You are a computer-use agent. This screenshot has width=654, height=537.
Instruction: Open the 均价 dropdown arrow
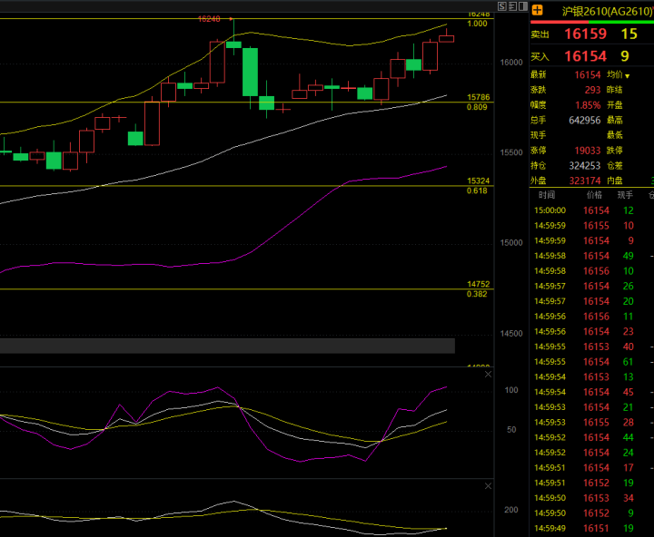628,76
